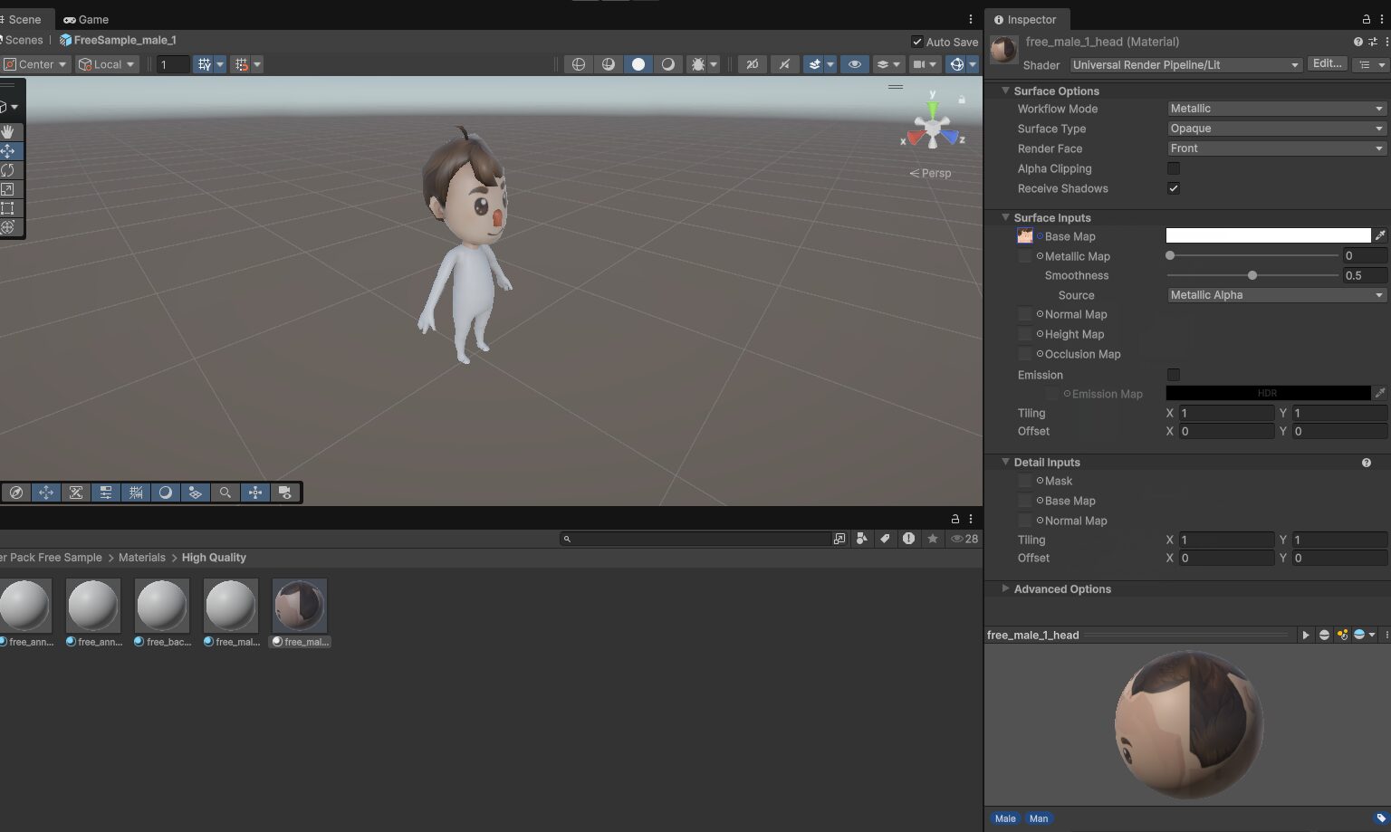This screenshot has height=832, width=1391.
Task: Select the Hand view tool
Action: point(8,132)
